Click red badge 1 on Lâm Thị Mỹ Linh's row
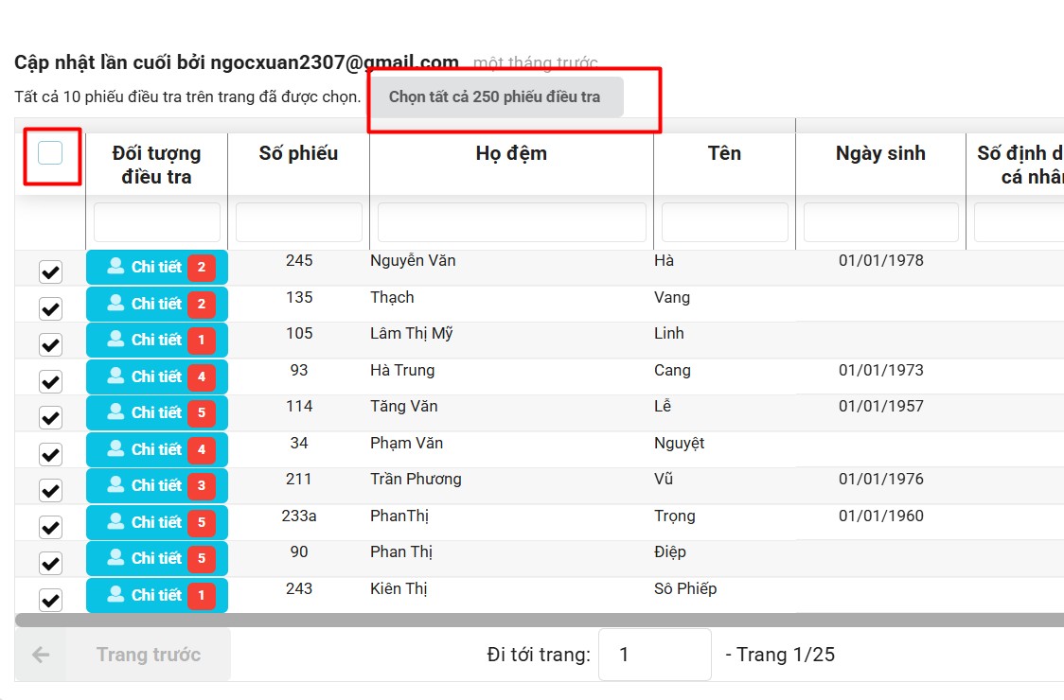The height and width of the screenshot is (700, 1064). click(201, 341)
